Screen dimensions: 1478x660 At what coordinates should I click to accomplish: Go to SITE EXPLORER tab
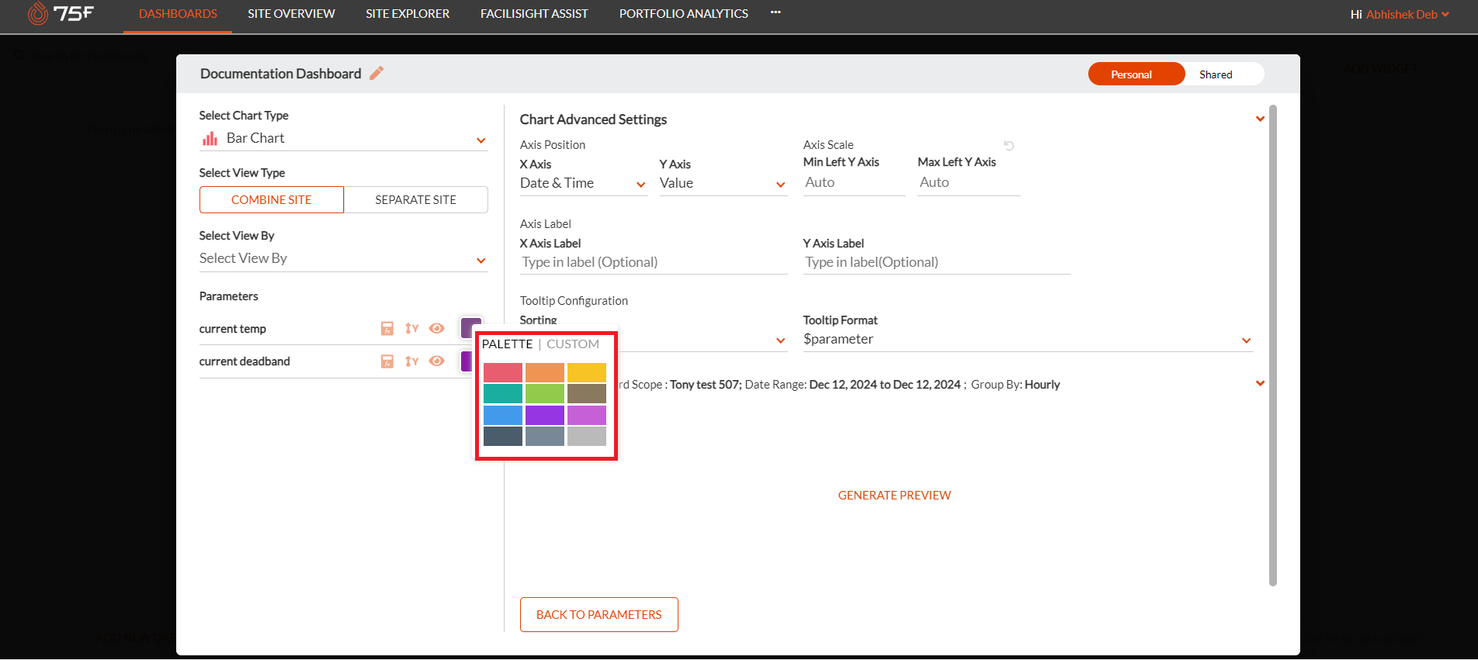click(x=408, y=14)
